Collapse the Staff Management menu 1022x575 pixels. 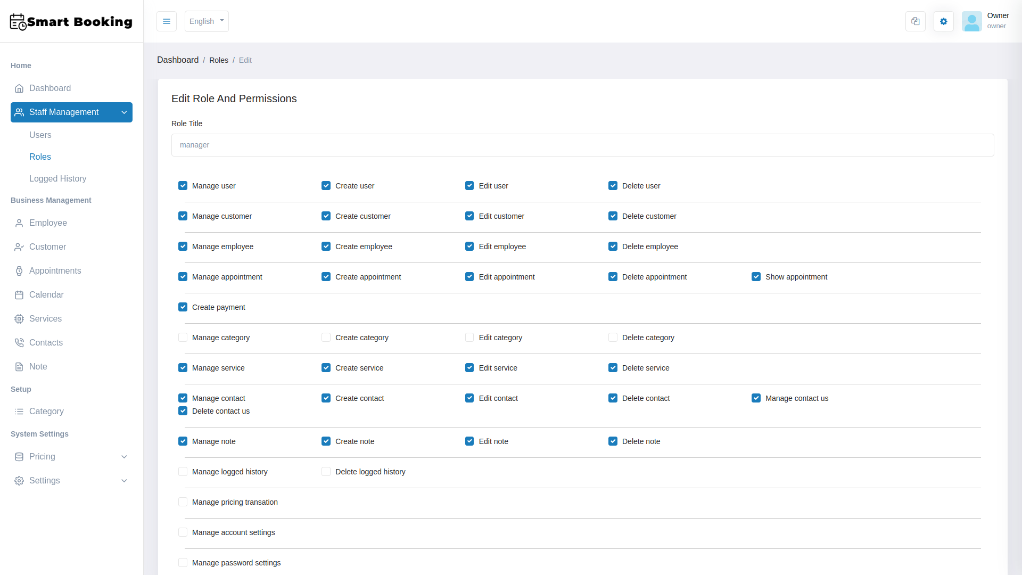tap(71, 112)
